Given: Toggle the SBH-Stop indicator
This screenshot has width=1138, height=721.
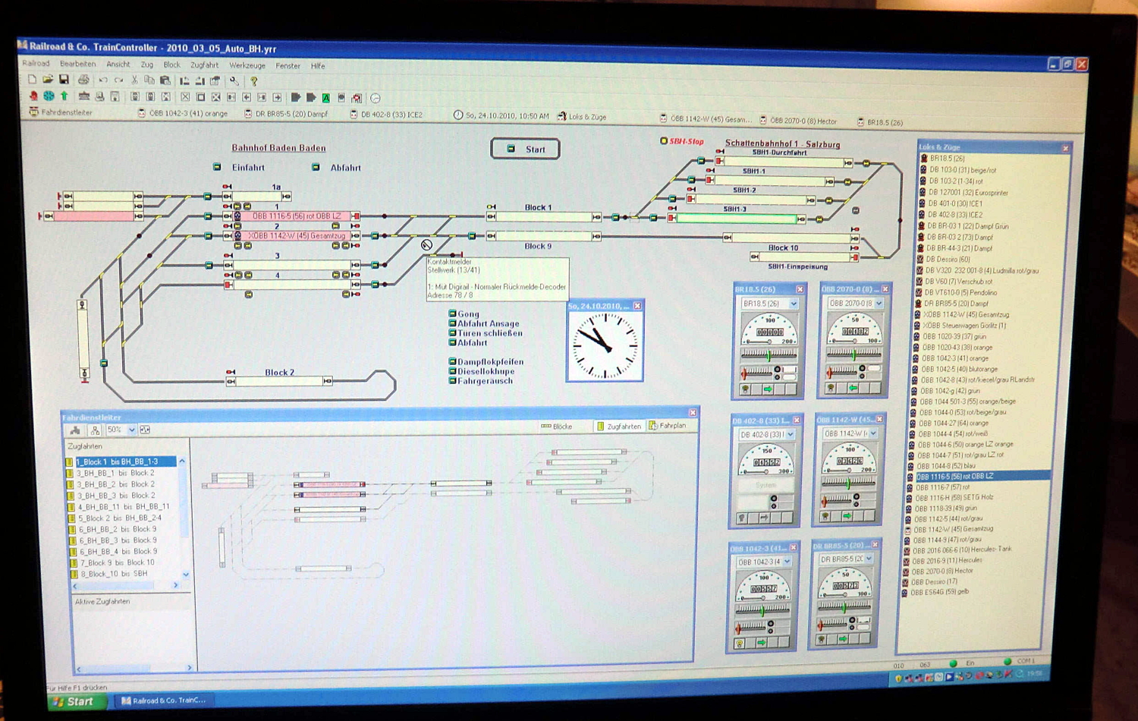Looking at the screenshot, I should 664,141.
